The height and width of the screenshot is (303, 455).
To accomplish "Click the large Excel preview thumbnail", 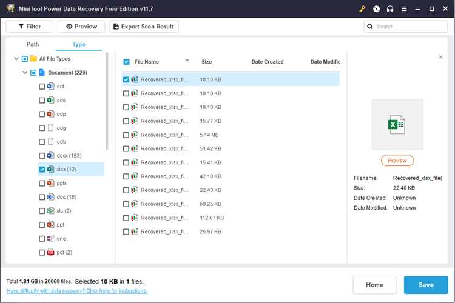I will (x=397, y=125).
